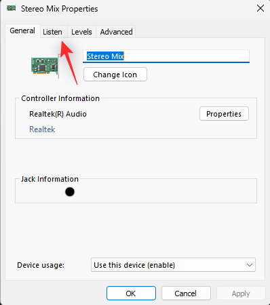The image size is (270, 305).
Task: Dismiss the dialog with Cancel
Action: (x=186, y=293)
